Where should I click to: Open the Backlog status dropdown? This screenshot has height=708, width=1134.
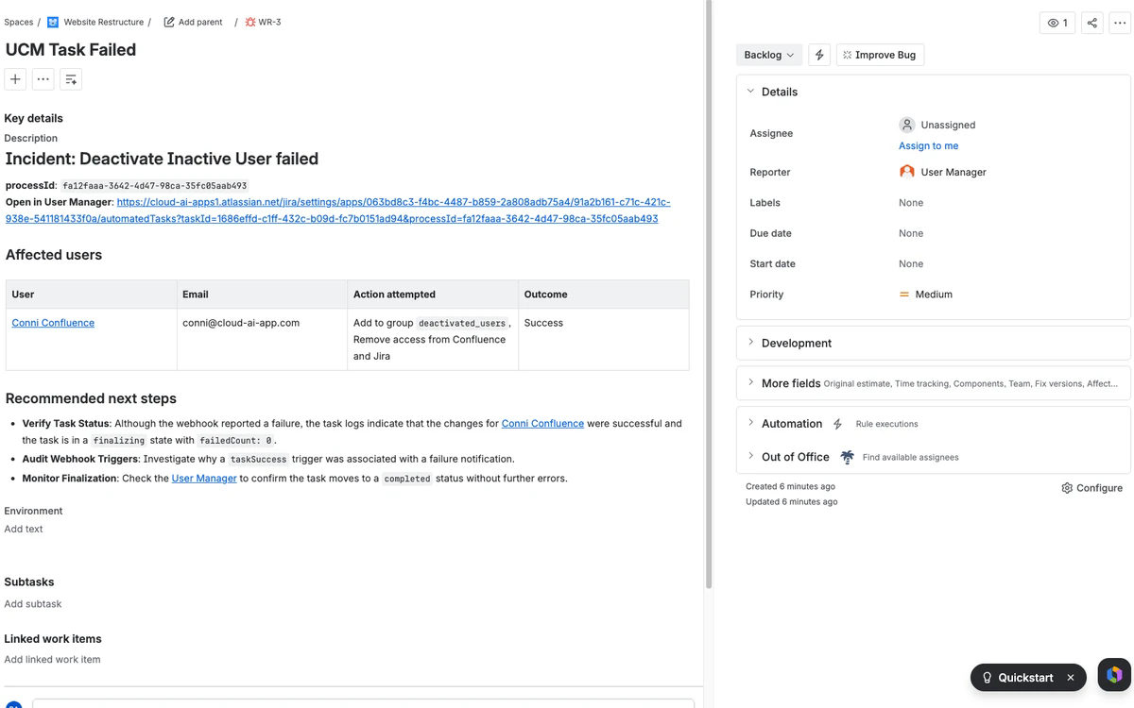769,55
